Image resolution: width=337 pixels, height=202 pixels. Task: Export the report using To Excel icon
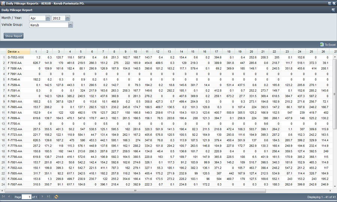(328, 45)
